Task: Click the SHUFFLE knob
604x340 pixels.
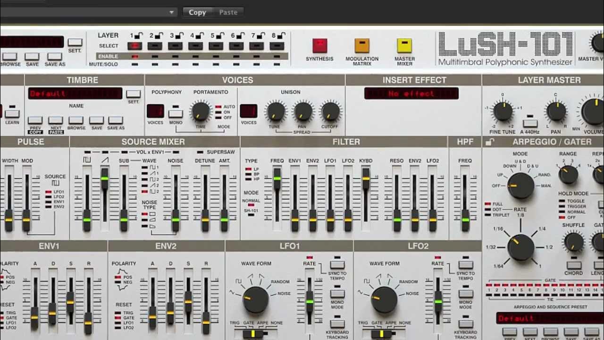Action: point(574,242)
